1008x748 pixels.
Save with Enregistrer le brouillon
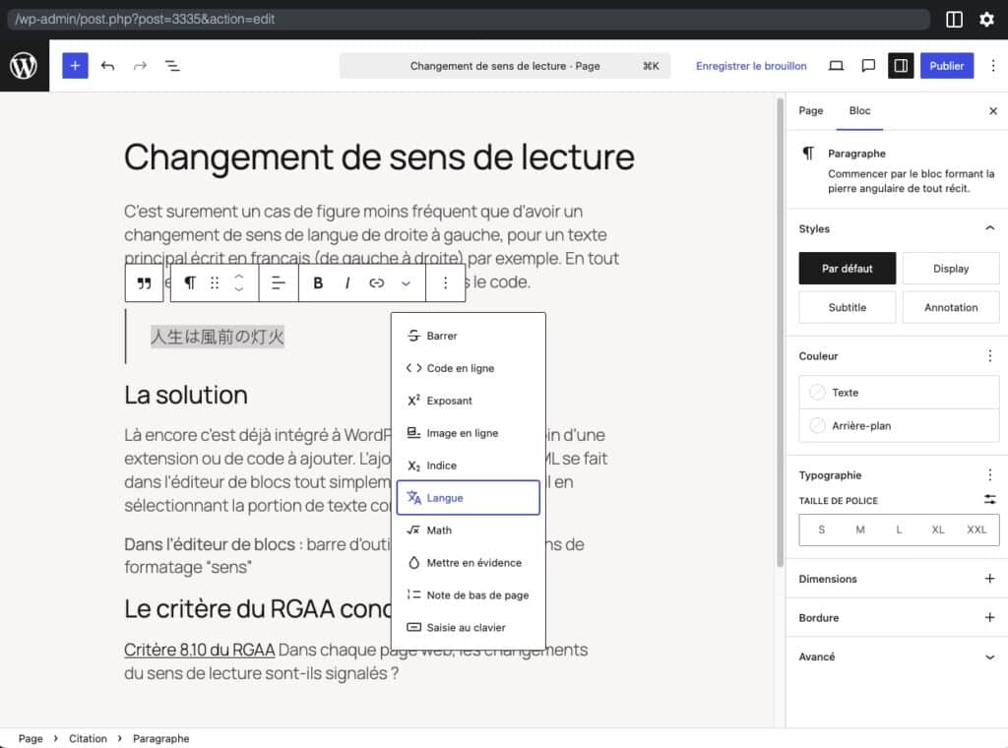pyautogui.click(x=751, y=66)
